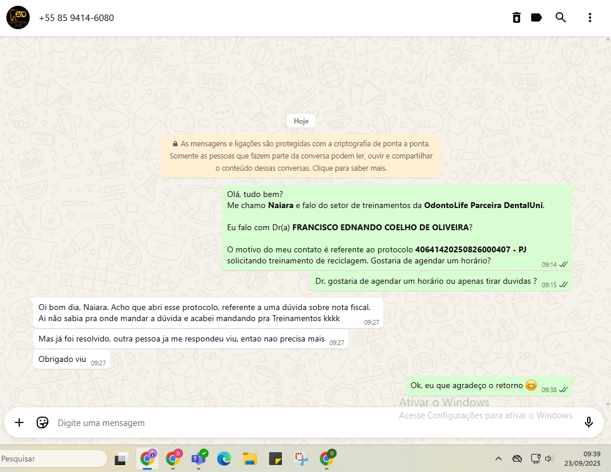Open the contact profile picture

(x=18, y=17)
